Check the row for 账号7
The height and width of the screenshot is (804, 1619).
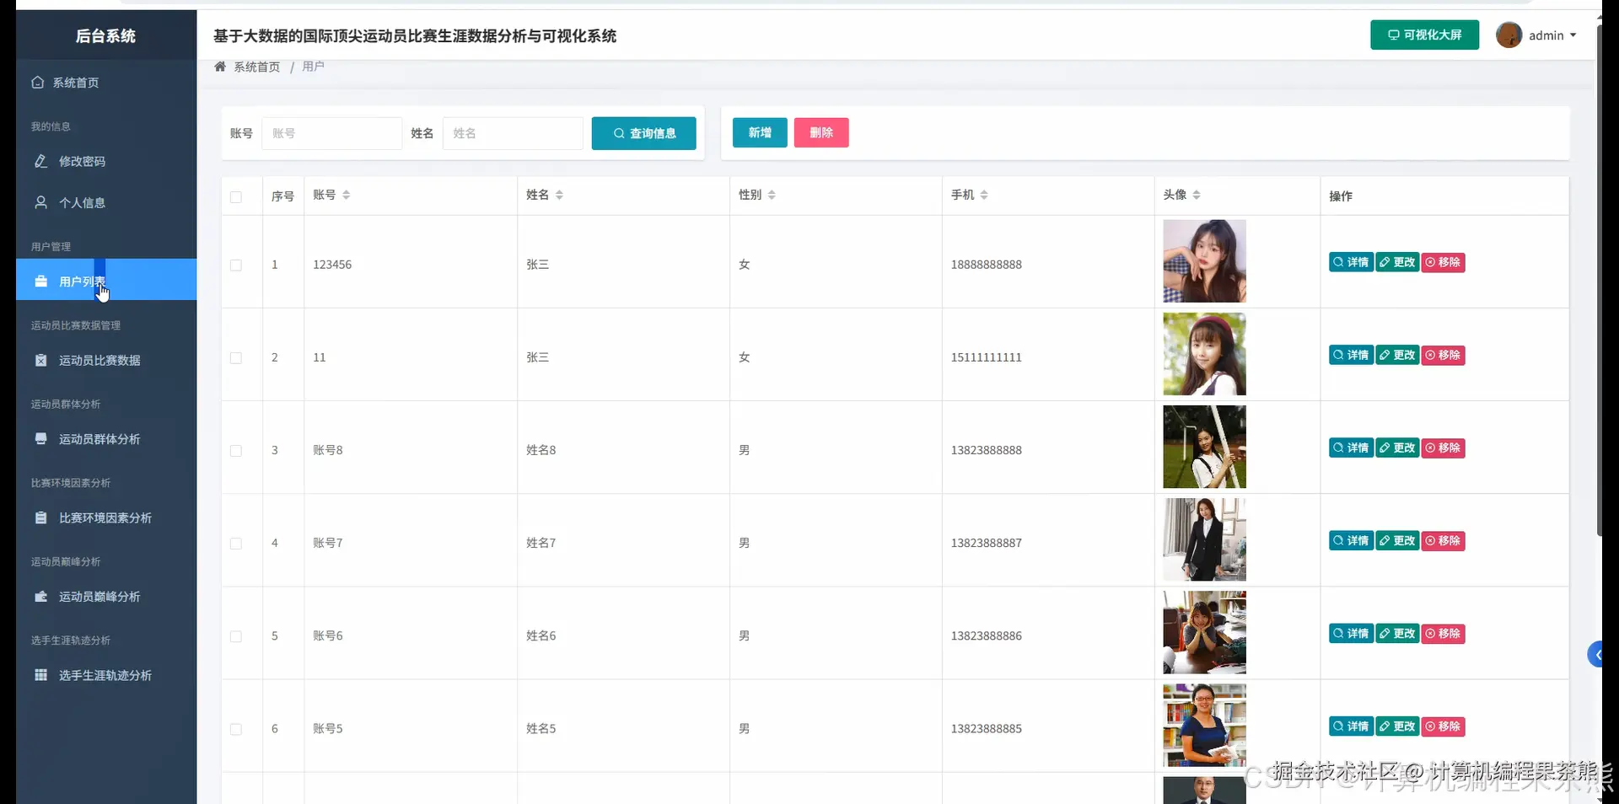coord(236,544)
